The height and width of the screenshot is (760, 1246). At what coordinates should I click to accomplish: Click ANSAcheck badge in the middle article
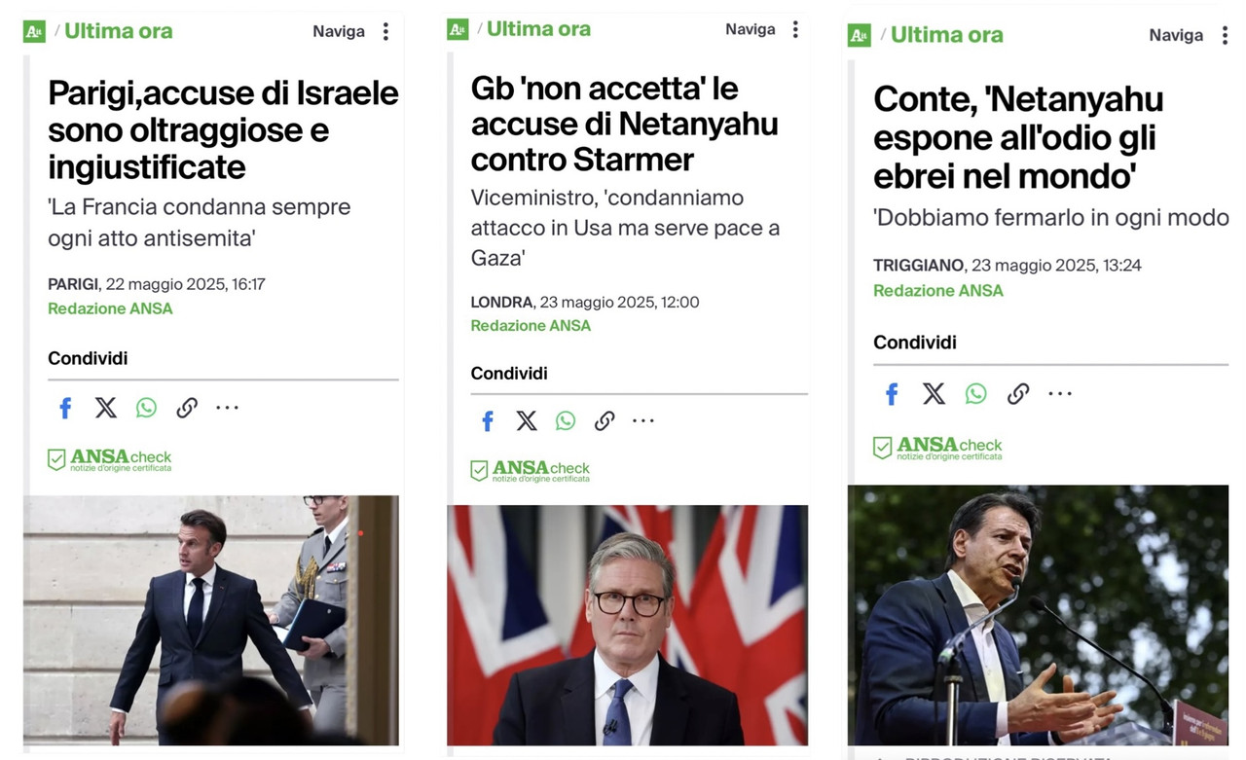[x=531, y=471]
